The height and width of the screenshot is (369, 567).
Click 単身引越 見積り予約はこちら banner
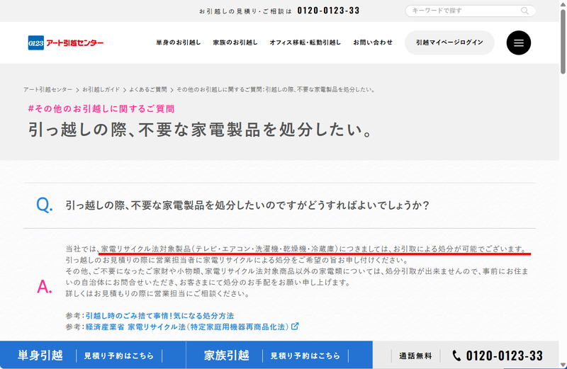(x=93, y=355)
